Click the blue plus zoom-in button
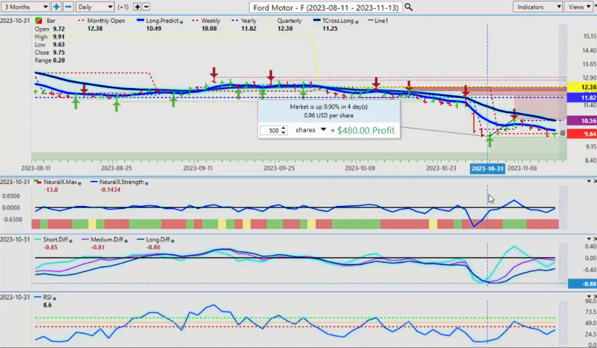Image resolution: width=597 pixels, height=348 pixels. coord(57,7)
